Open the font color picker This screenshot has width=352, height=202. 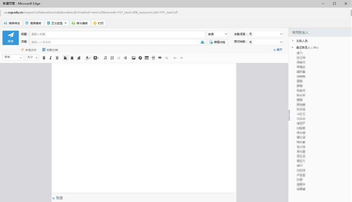coord(88,58)
